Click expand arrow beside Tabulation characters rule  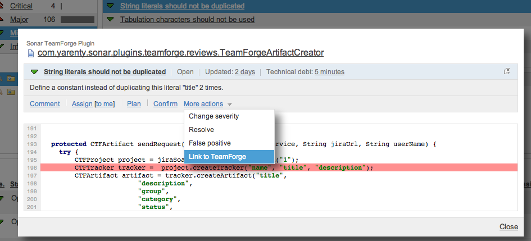[110, 20]
